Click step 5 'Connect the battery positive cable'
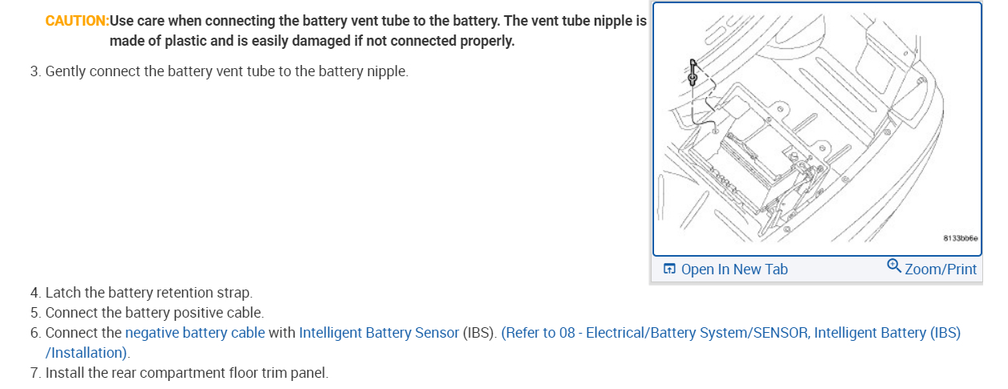Image resolution: width=1008 pixels, height=389 pixels. (x=154, y=312)
